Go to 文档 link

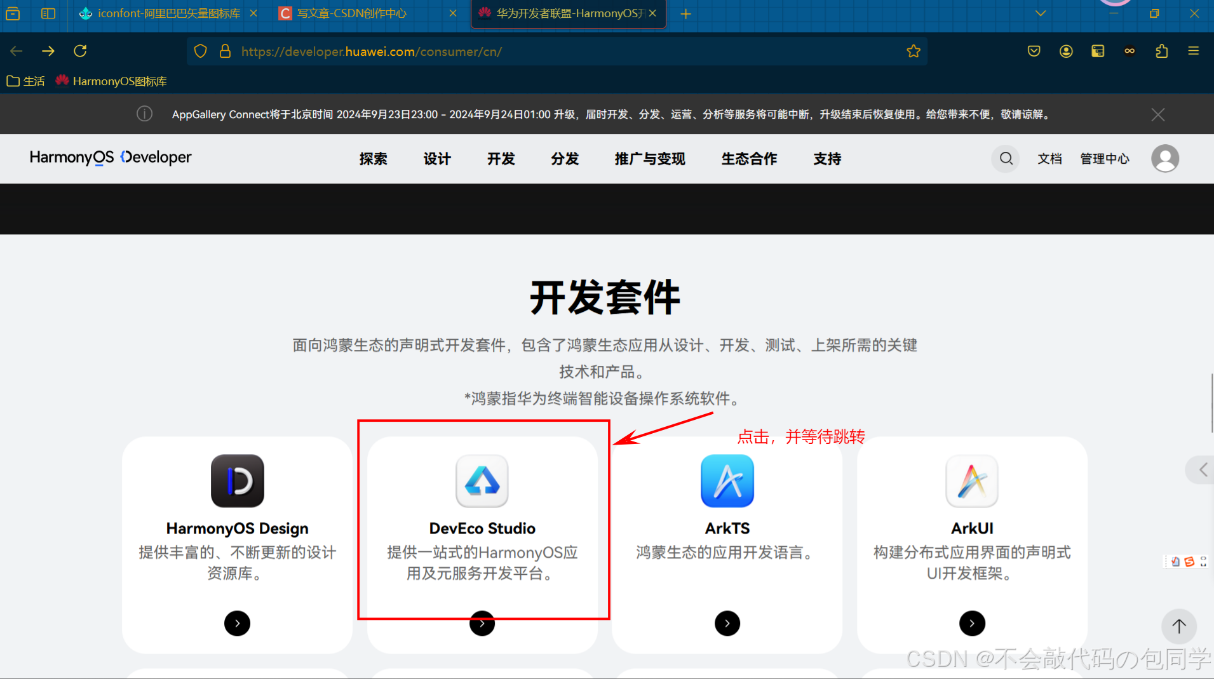coord(1049,159)
